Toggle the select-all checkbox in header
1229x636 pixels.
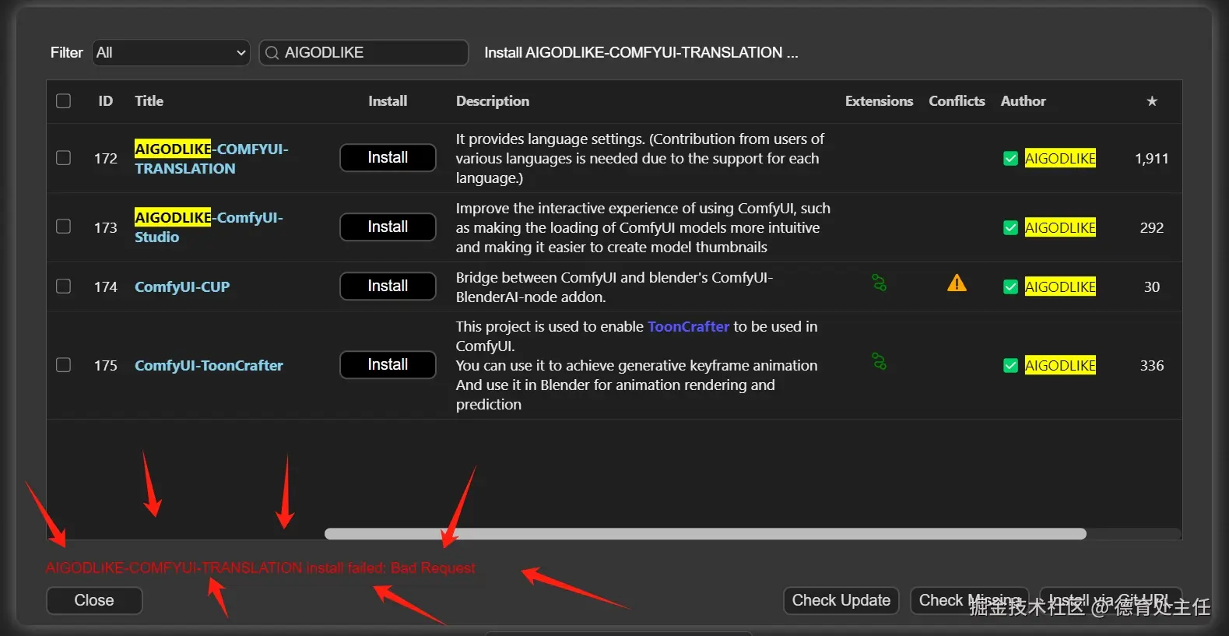click(64, 101)
